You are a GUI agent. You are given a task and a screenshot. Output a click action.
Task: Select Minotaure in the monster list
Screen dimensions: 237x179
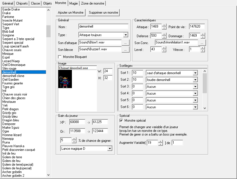9,102
